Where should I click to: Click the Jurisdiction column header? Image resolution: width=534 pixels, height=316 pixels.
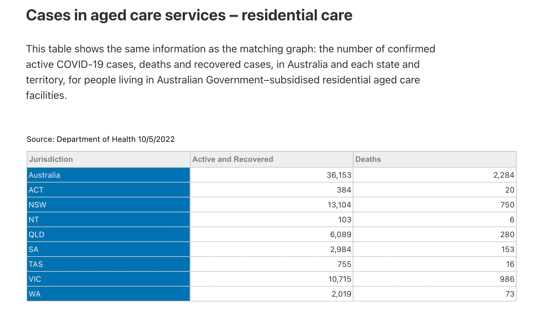coord(51,159)
